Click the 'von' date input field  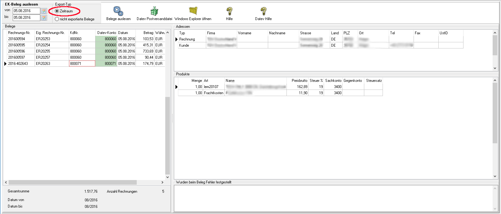click(x=26, y=11)
